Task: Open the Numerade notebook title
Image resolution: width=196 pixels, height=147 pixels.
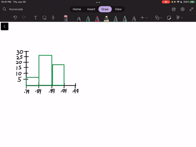Action: pyautogui.click(x=16, y=9)
